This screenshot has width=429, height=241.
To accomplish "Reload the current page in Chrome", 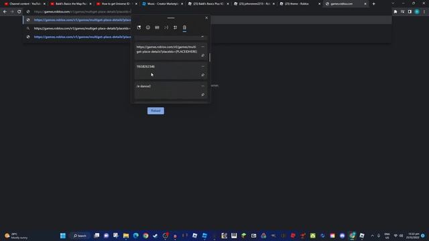I will [x=19, y=12].
